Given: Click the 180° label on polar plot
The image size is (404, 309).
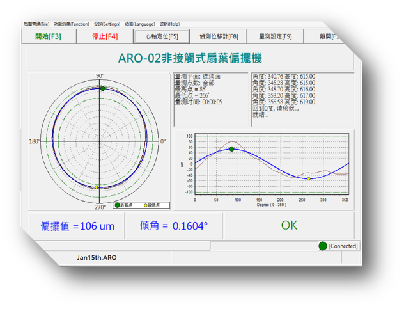Looking at the screenshot, I should 35,141.
